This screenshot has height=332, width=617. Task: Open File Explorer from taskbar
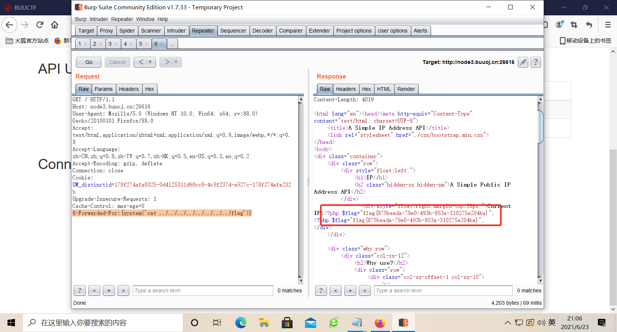tap(264, 323)
